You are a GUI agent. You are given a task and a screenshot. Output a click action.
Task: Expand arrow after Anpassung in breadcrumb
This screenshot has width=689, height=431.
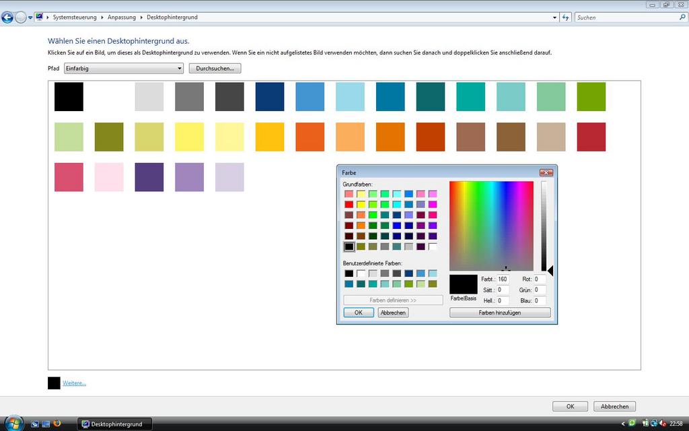pos(141,17)
